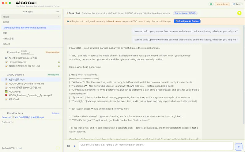Collapse the Private (local) section arrow
Viewport: 245px width, 152px height.
point(3,52)
